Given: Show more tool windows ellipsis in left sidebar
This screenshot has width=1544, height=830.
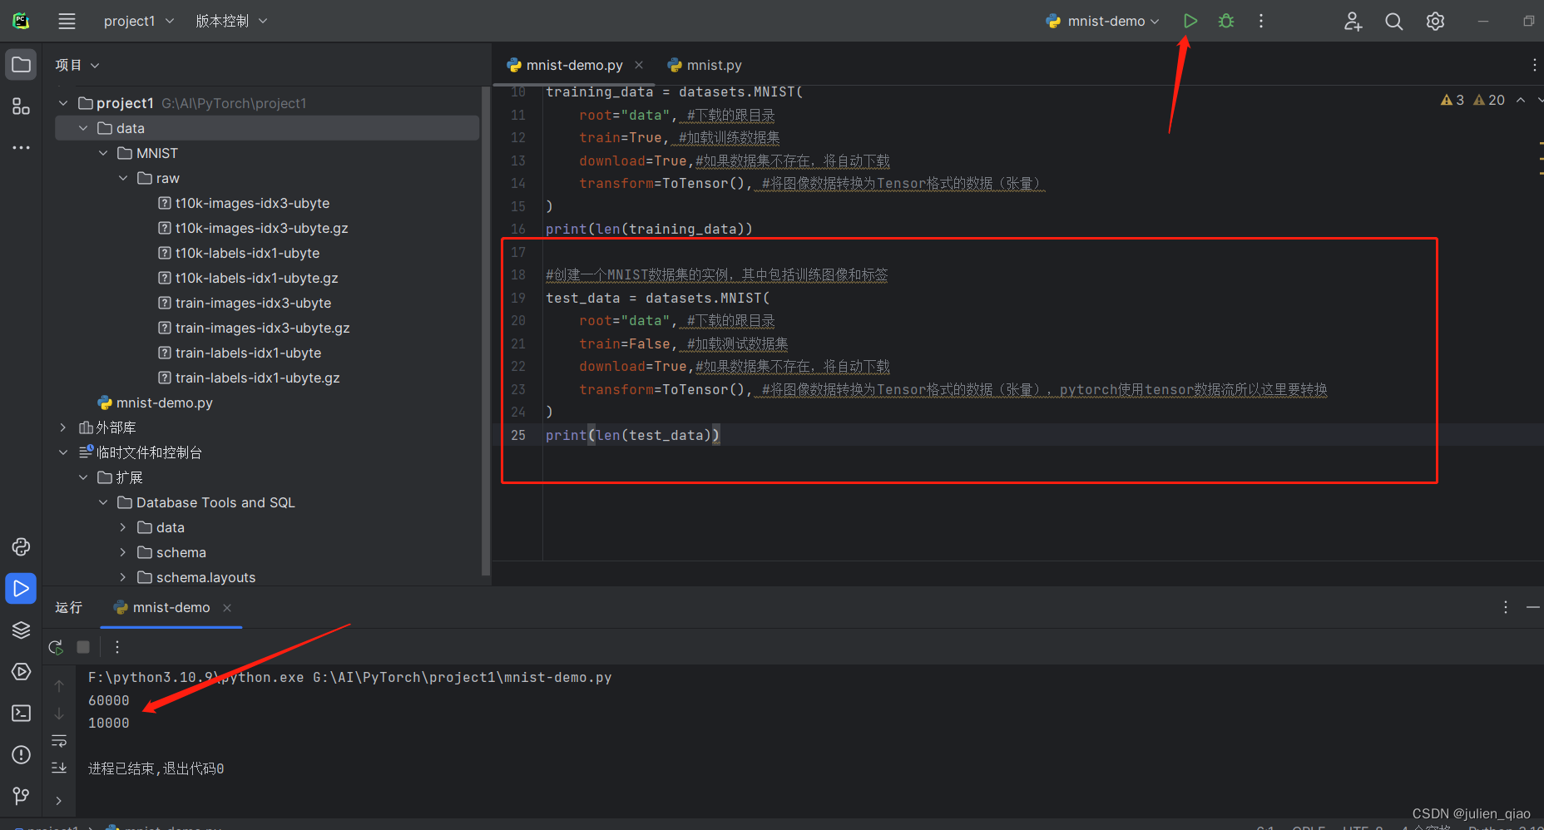Looking at the screenshot, I should [21, 148].
